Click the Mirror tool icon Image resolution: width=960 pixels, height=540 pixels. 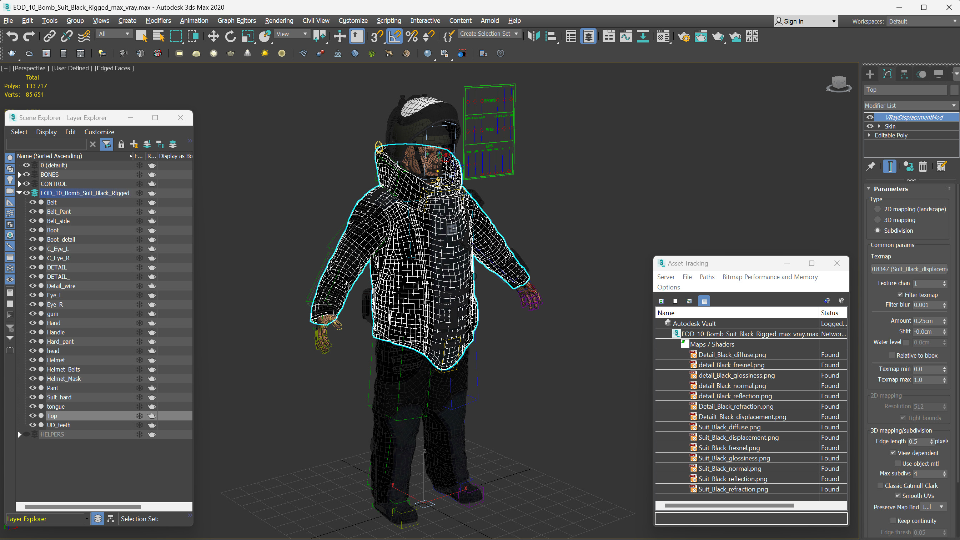pyautogui.click(x=534, y=36)
